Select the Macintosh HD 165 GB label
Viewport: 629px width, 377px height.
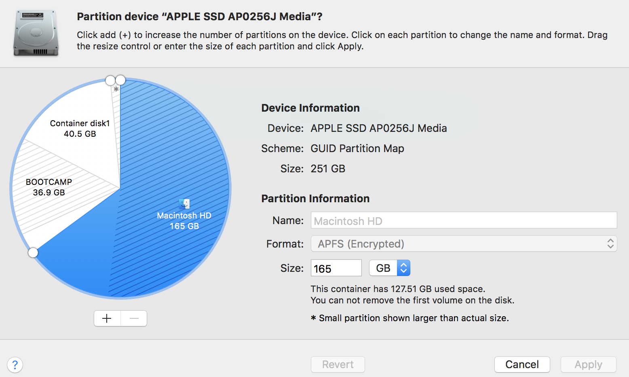pos(184,221)
